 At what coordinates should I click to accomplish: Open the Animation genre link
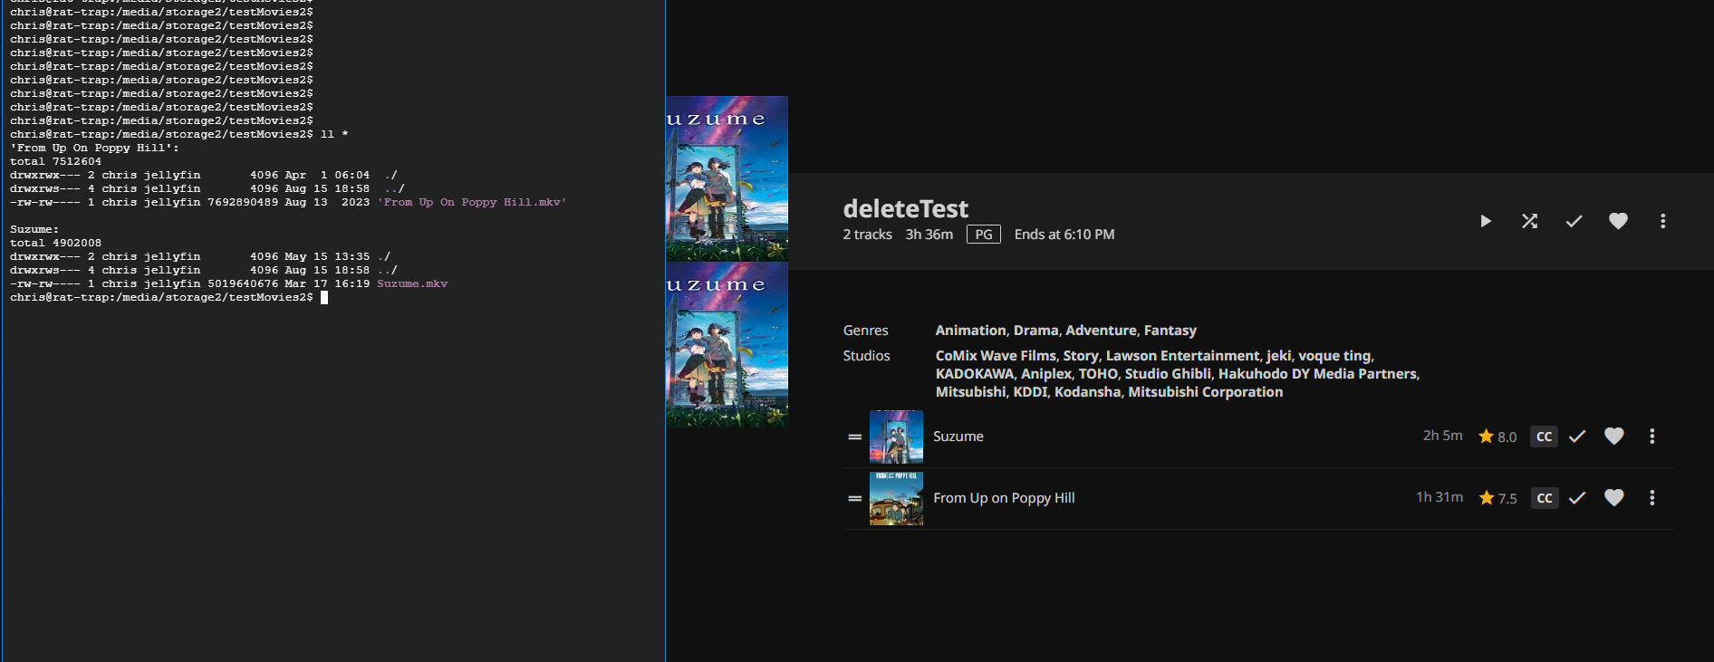click(x=970, y=331)
